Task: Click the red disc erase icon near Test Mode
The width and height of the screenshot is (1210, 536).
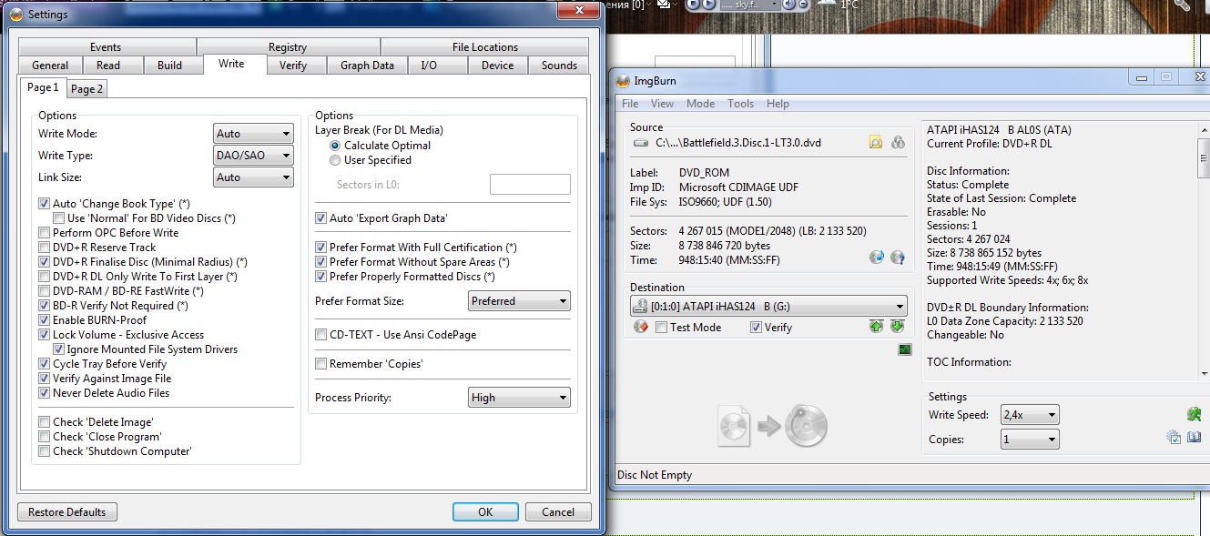Action: [x=640, y=327]
